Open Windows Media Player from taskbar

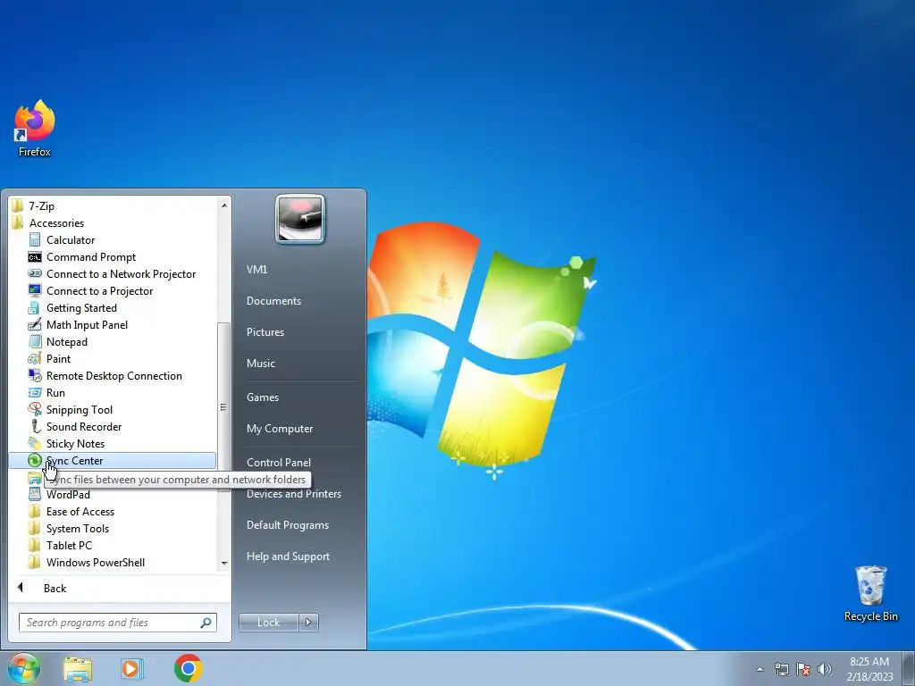coord(132,668)
